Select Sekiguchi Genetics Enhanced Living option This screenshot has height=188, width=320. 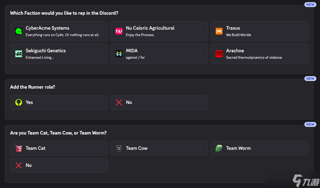point(59,54)
